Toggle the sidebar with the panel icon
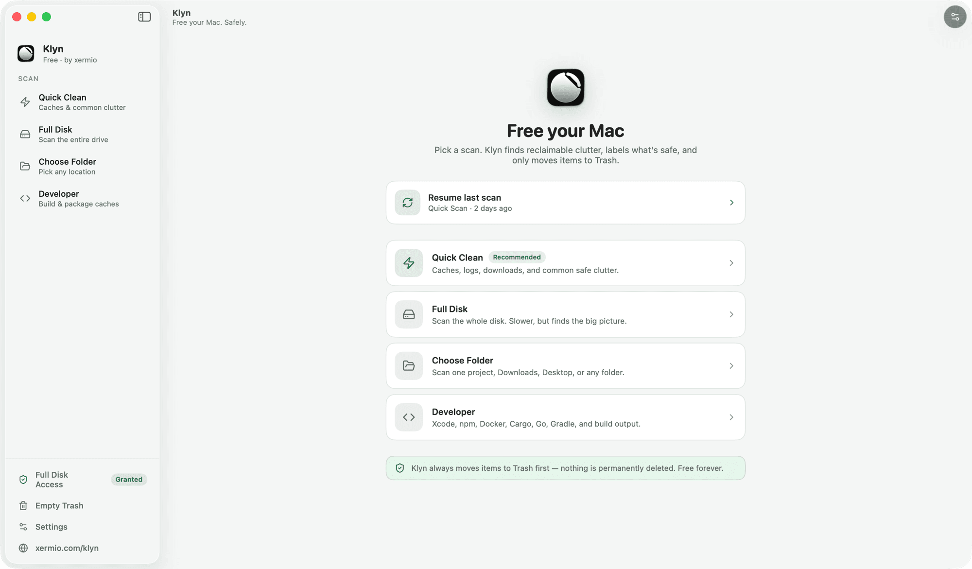This screenshot has height=569, width=972. [x=144, y=17]
